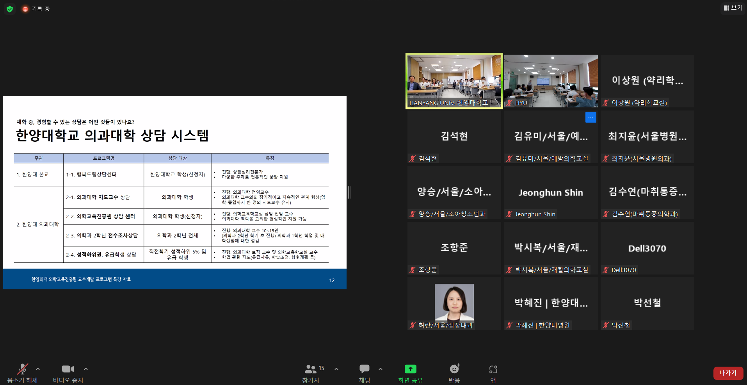This screenshot has width=747, height=385.
Task: Click the green encryption shield icon
Action: click(x=10, y=9)
